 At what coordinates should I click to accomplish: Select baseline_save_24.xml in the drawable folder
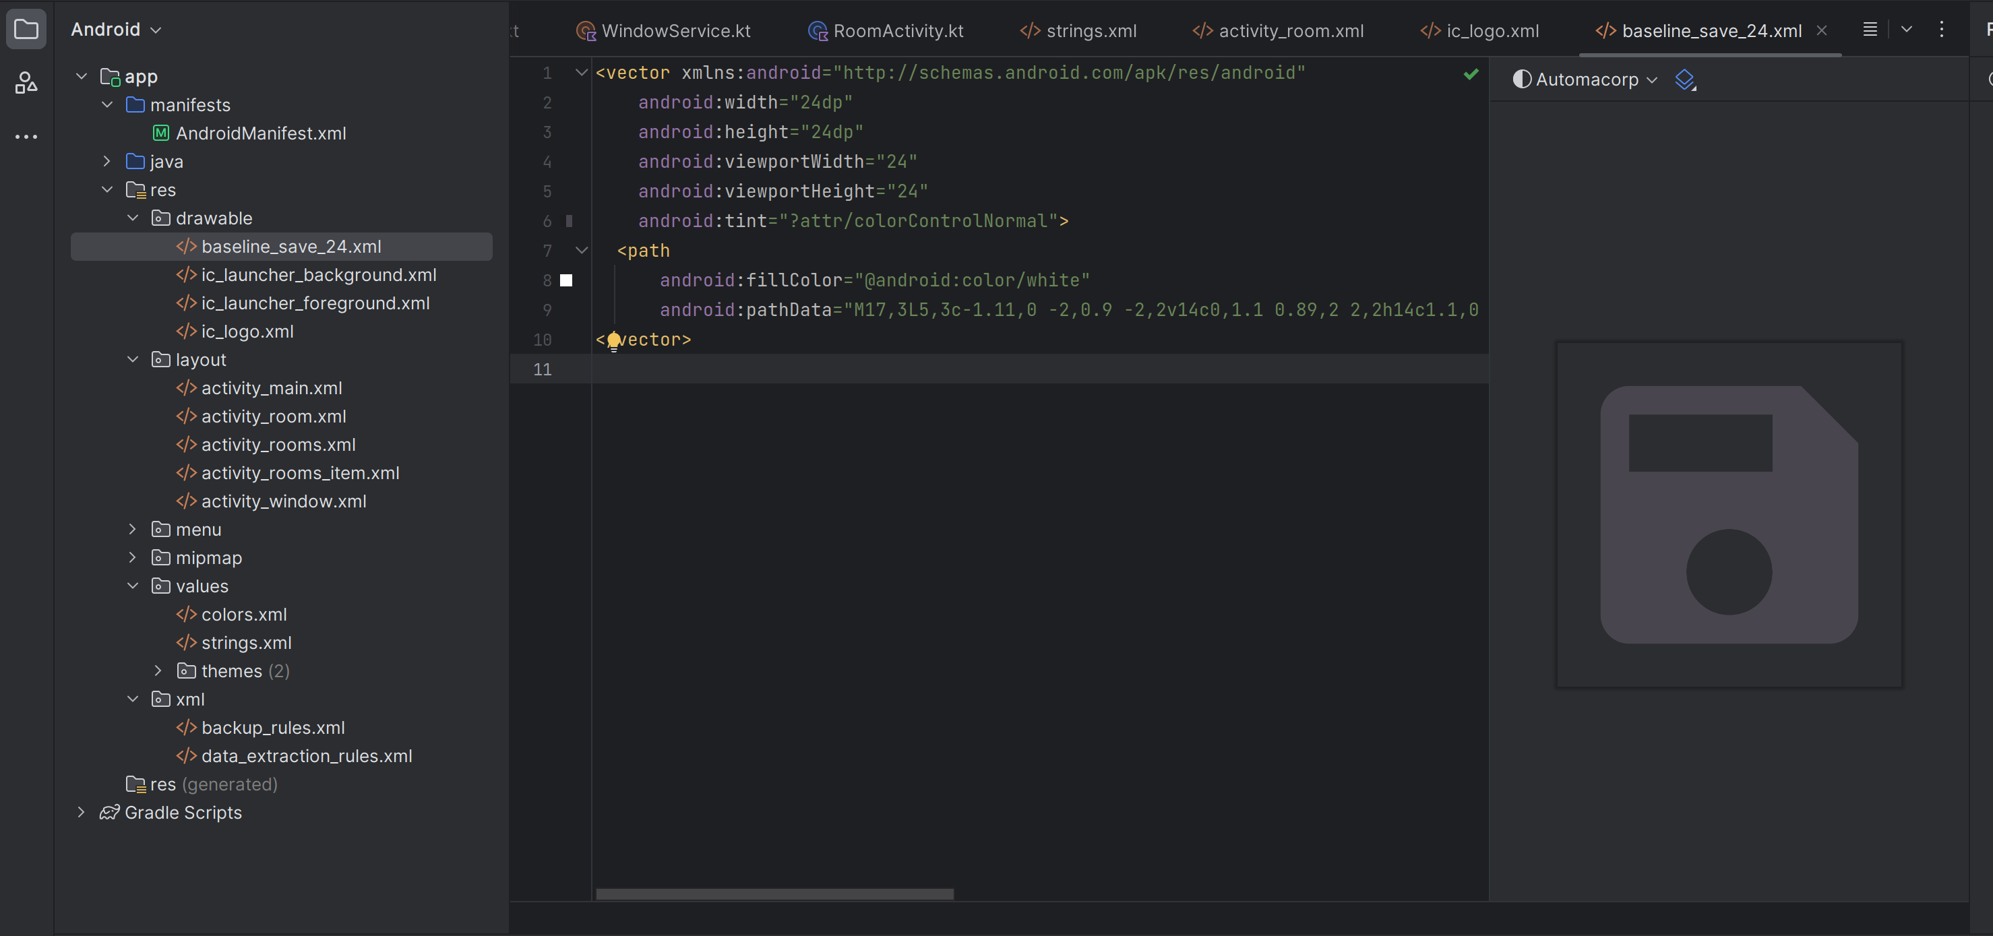[282, 247]
